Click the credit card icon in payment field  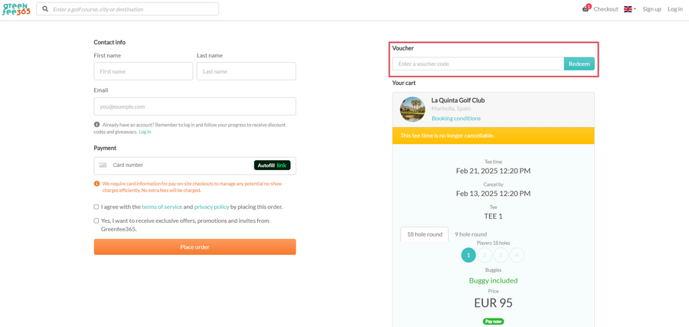(x=103, y=165)
